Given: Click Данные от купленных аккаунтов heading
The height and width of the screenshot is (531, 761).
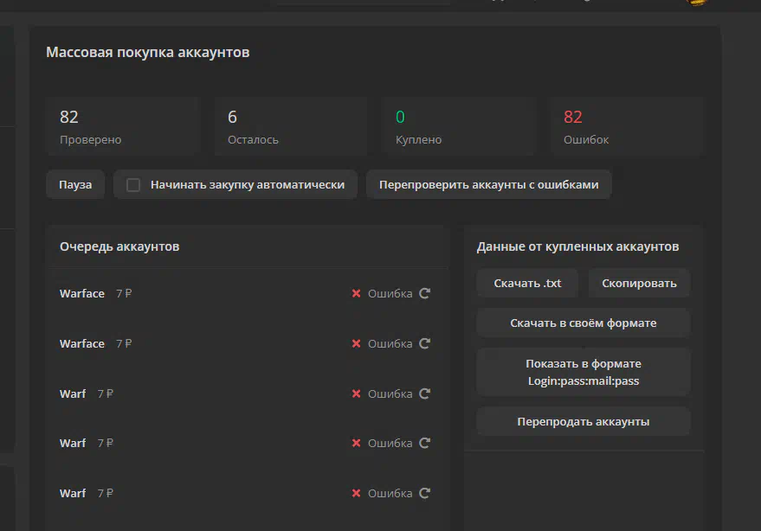Looking at the screenshot, I should click(577, 246).
